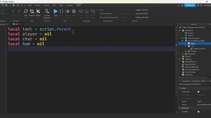Open the Find dropdown arrow
The image size is (211, 118).
[x=26, y=18]
